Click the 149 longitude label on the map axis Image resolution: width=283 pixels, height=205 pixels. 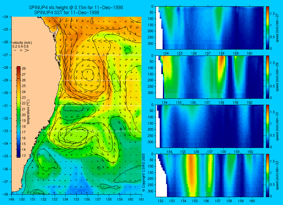(11, 199)
